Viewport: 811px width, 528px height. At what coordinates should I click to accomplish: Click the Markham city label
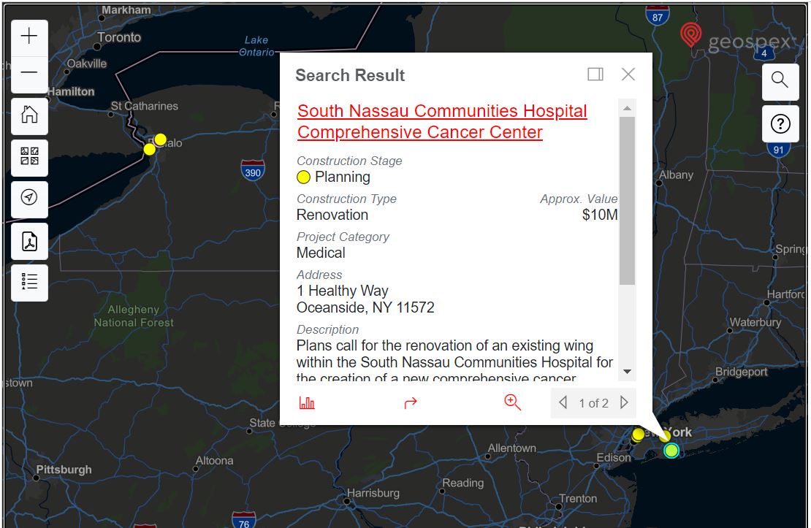[x=126, y=10]
